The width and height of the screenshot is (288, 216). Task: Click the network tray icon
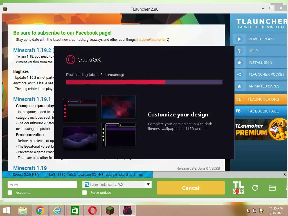coord(255,211)
